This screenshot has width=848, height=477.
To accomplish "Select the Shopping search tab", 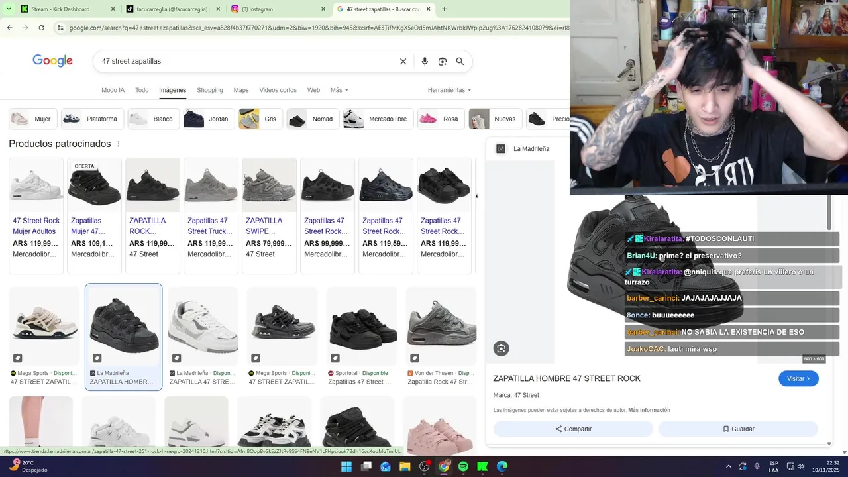I will coord(210,90).
